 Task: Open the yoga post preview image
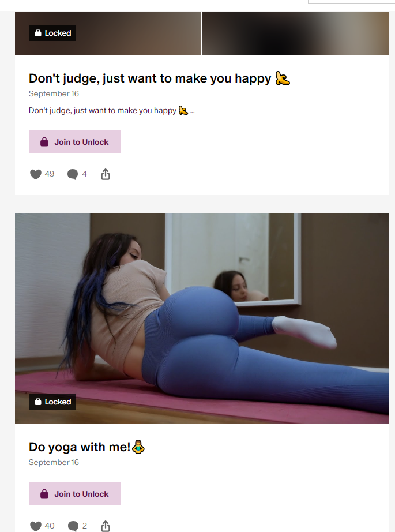tap(202, 319)
